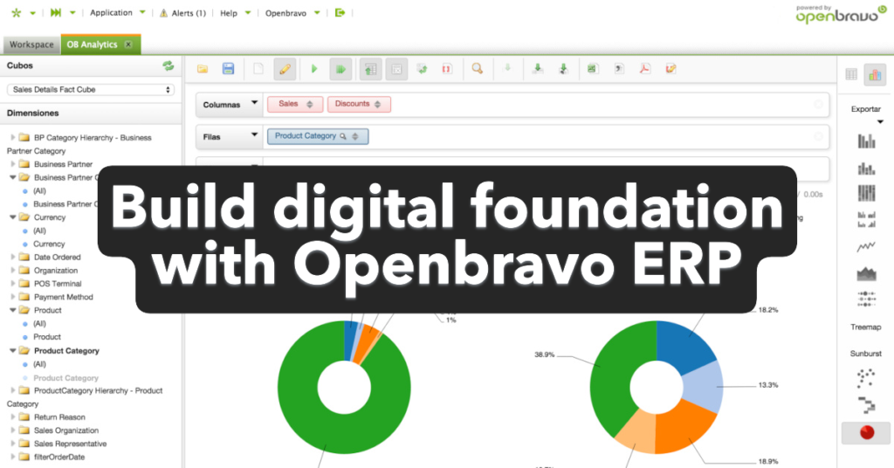Expand the Payment Method dimension
Image resolution: width=894 pixels, height=468 pixels.
[x=12, y=297]
